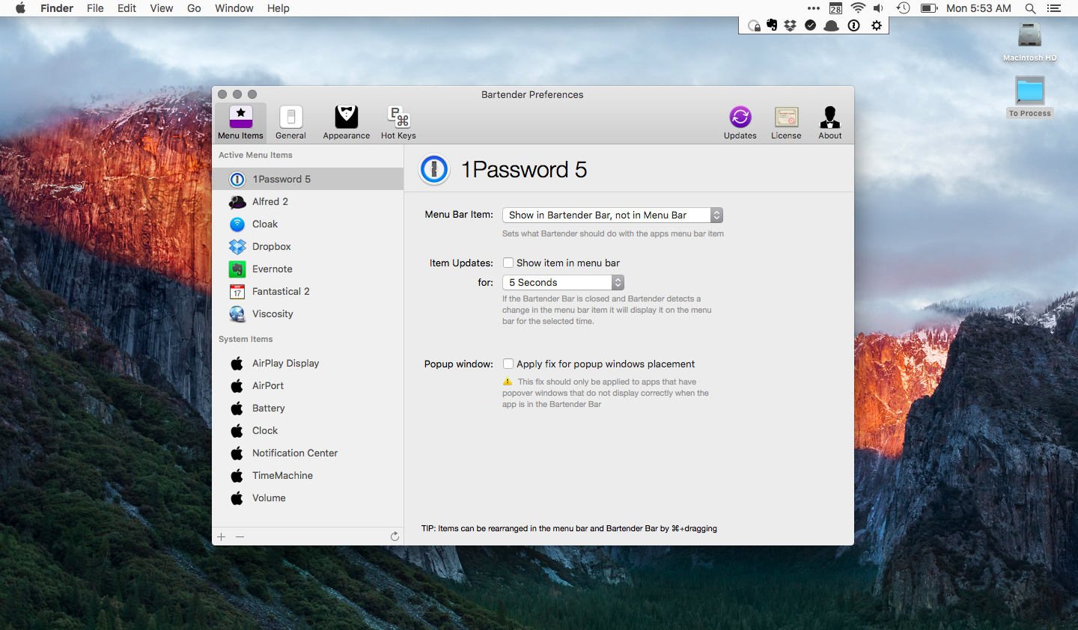Image resolution: width=1078 pixels, height=630 pixels.
Task: Select the Alfred 2 hat icon row
Action: (x=308, y=201)
